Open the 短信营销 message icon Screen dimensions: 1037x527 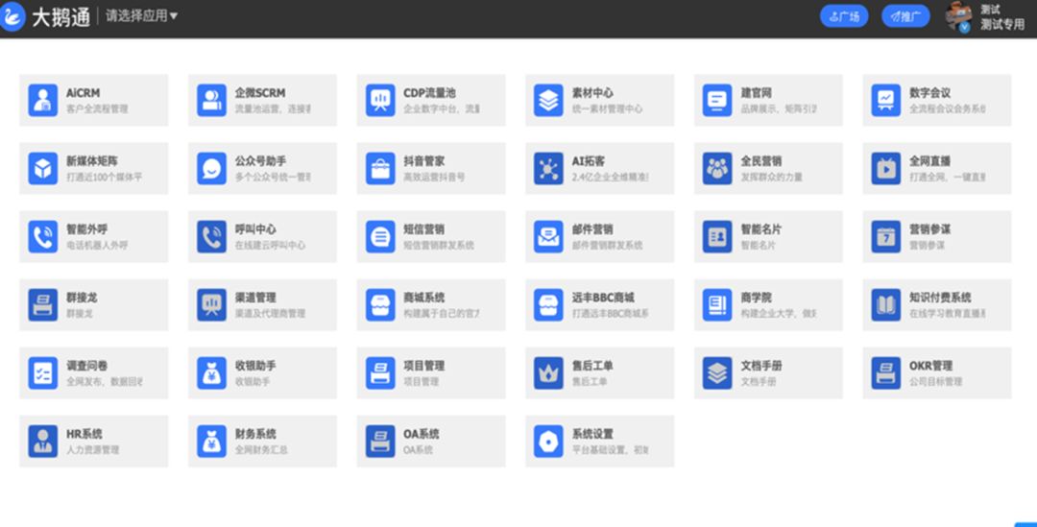pos(380,237)
